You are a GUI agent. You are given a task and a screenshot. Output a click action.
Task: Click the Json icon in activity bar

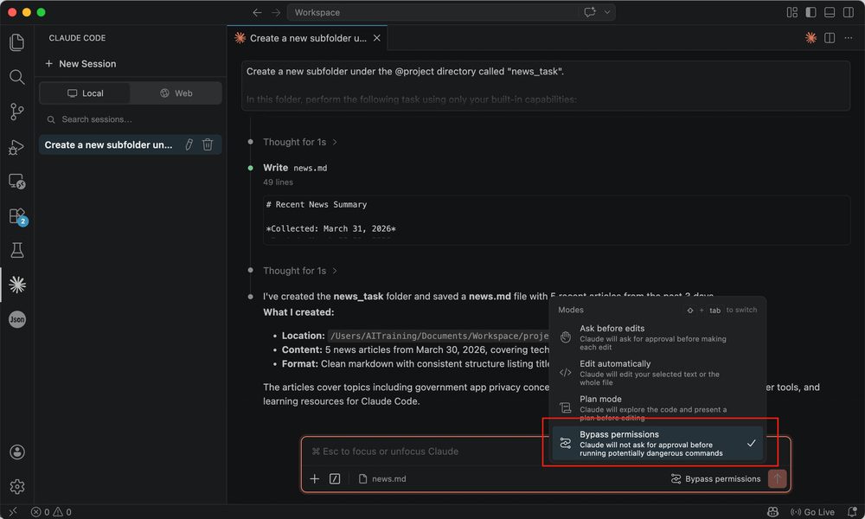(x=16, y=319)
